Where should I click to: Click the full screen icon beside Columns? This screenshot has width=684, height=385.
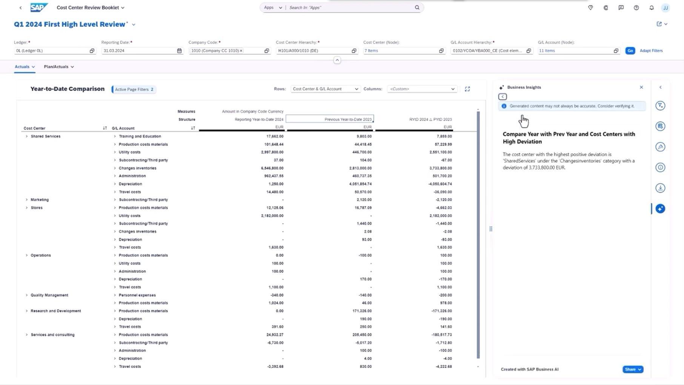click(467, 89)
